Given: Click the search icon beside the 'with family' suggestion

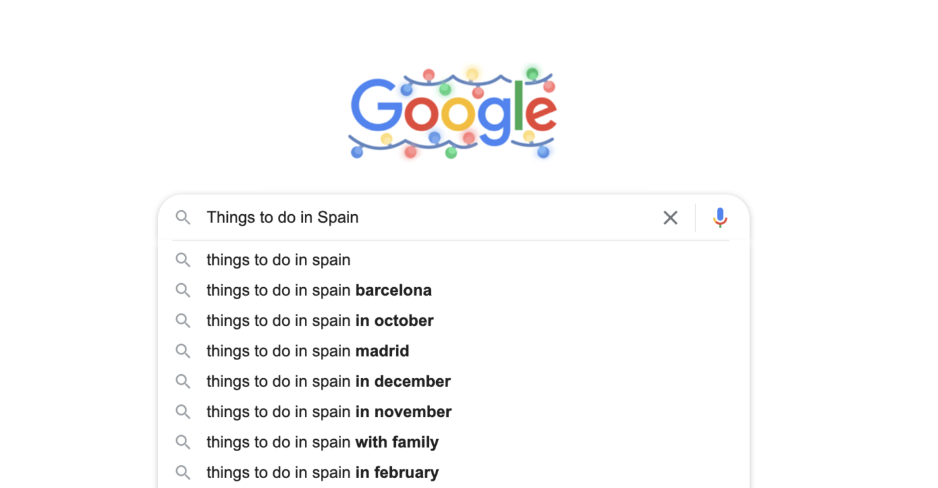Looking at the screenshot, I should click(183, 442).
